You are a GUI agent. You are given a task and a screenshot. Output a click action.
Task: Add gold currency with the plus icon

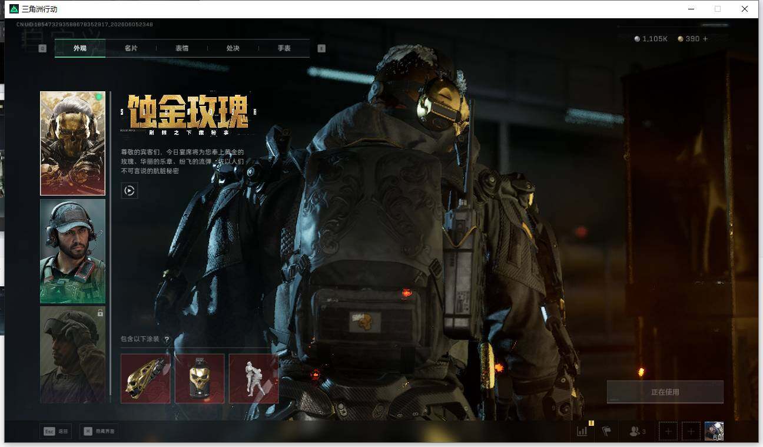click(x=705, y=39)
